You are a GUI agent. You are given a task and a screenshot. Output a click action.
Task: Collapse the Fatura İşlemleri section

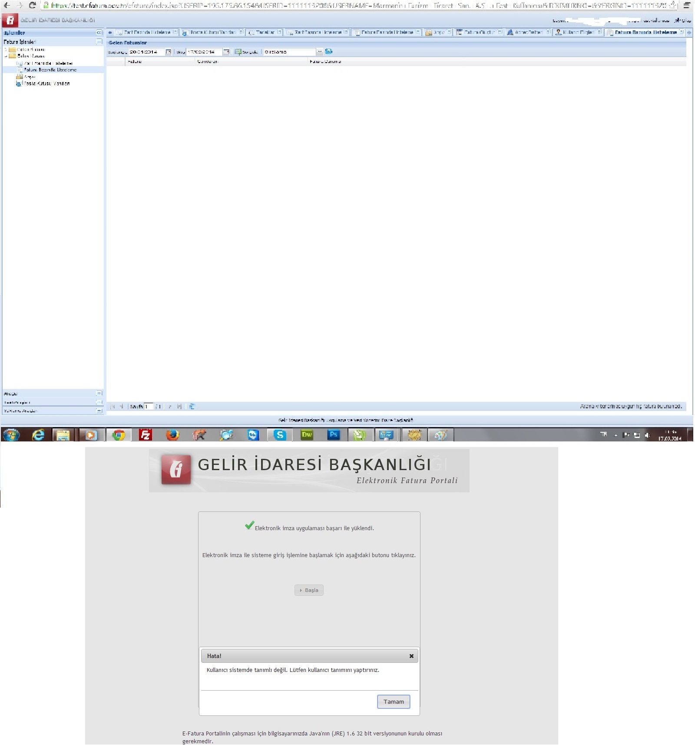pos(99,41)
